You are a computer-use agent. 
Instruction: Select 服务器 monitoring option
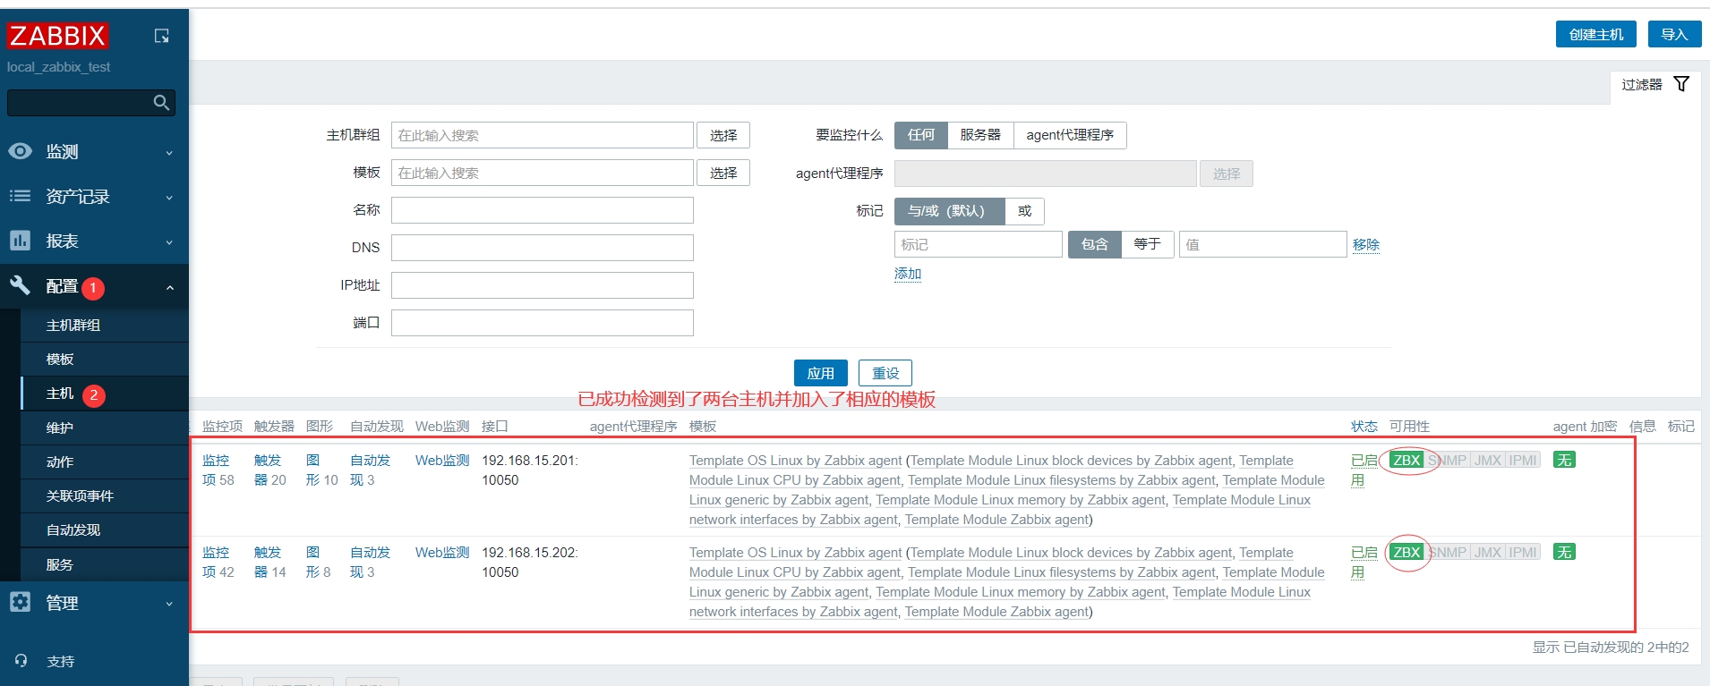(980, 135)
